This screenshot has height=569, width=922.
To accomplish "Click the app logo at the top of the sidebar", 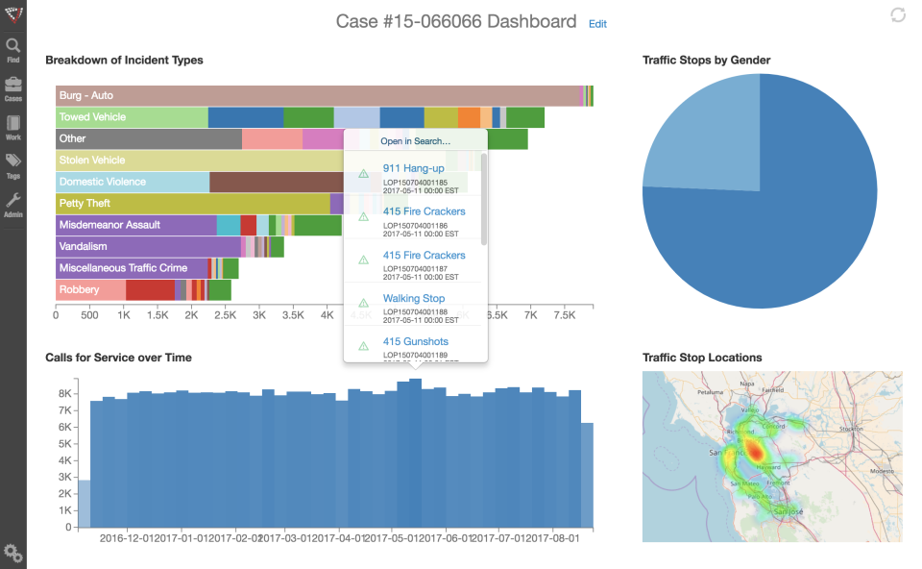I will (12, 13).
